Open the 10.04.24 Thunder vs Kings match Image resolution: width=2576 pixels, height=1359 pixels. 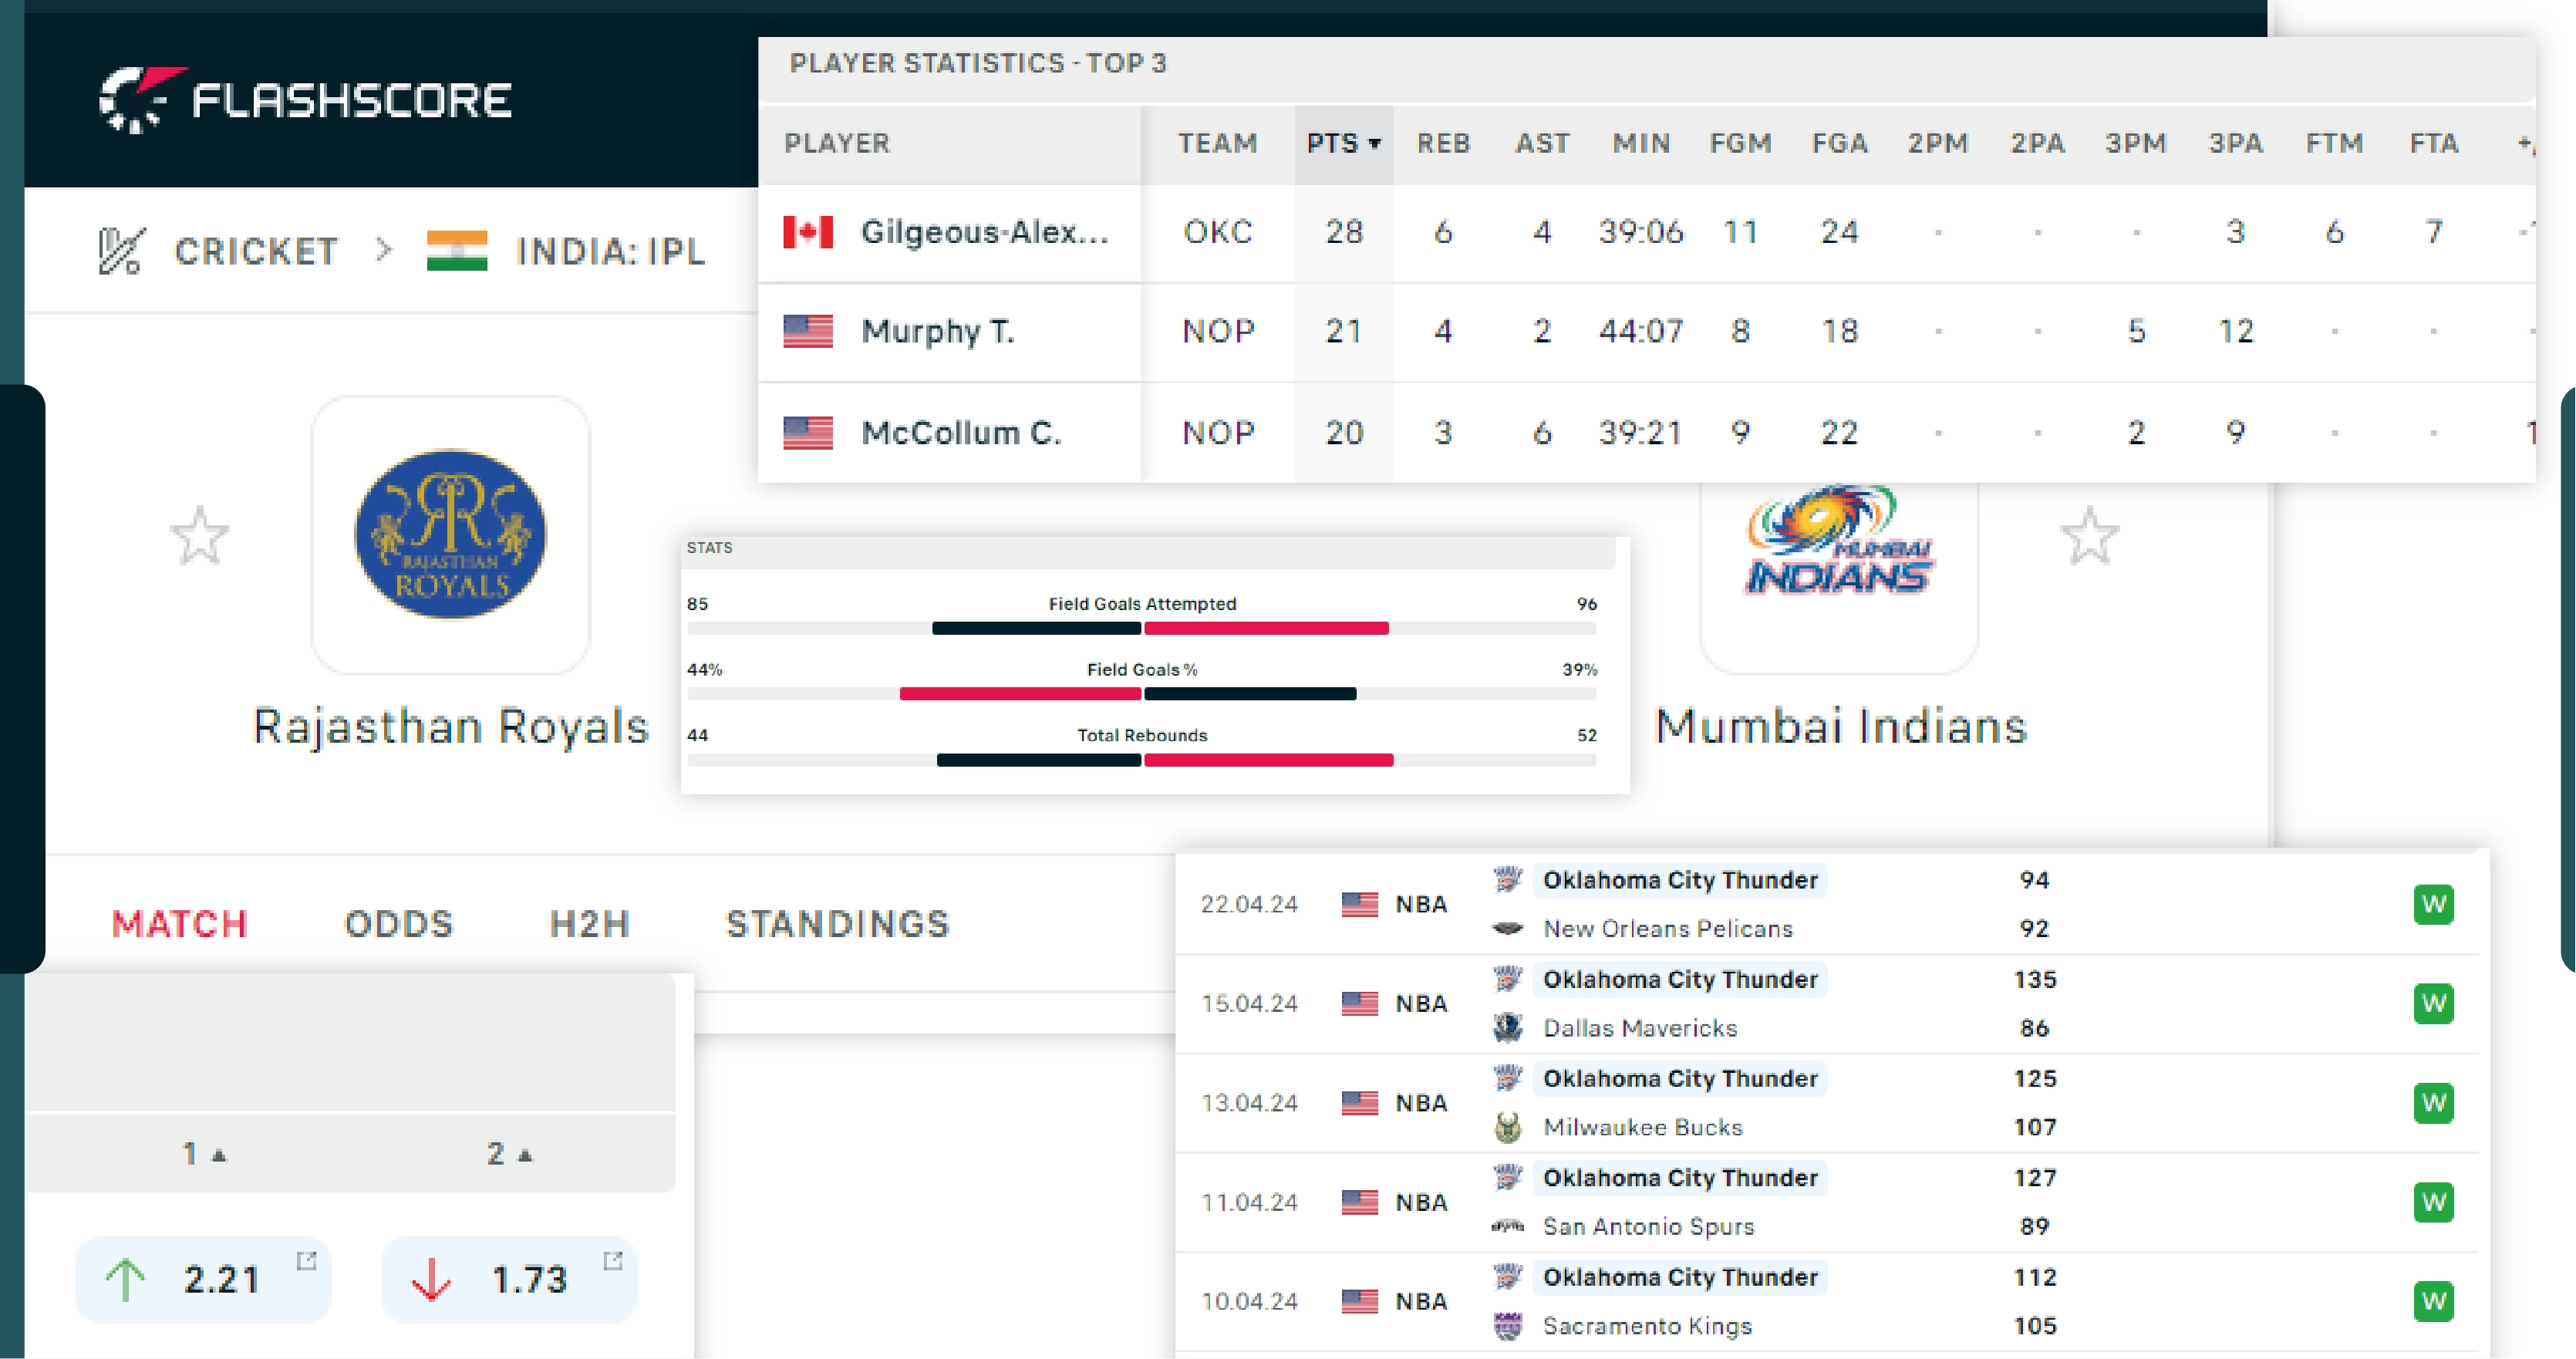pyautogui.click(x=1827, y=1301)
